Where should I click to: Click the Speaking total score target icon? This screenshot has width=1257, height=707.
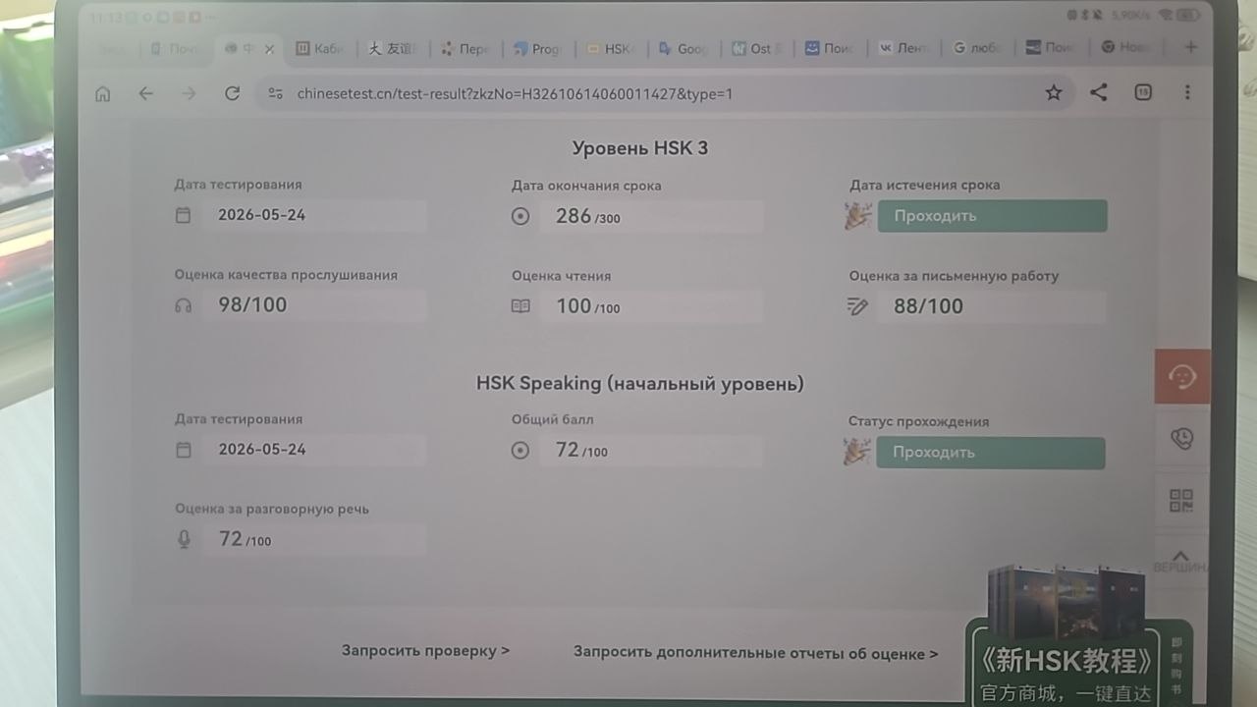coord(520,451)
